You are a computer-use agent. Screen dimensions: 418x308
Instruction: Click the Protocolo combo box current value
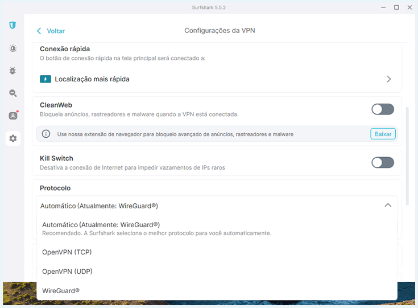217,206
